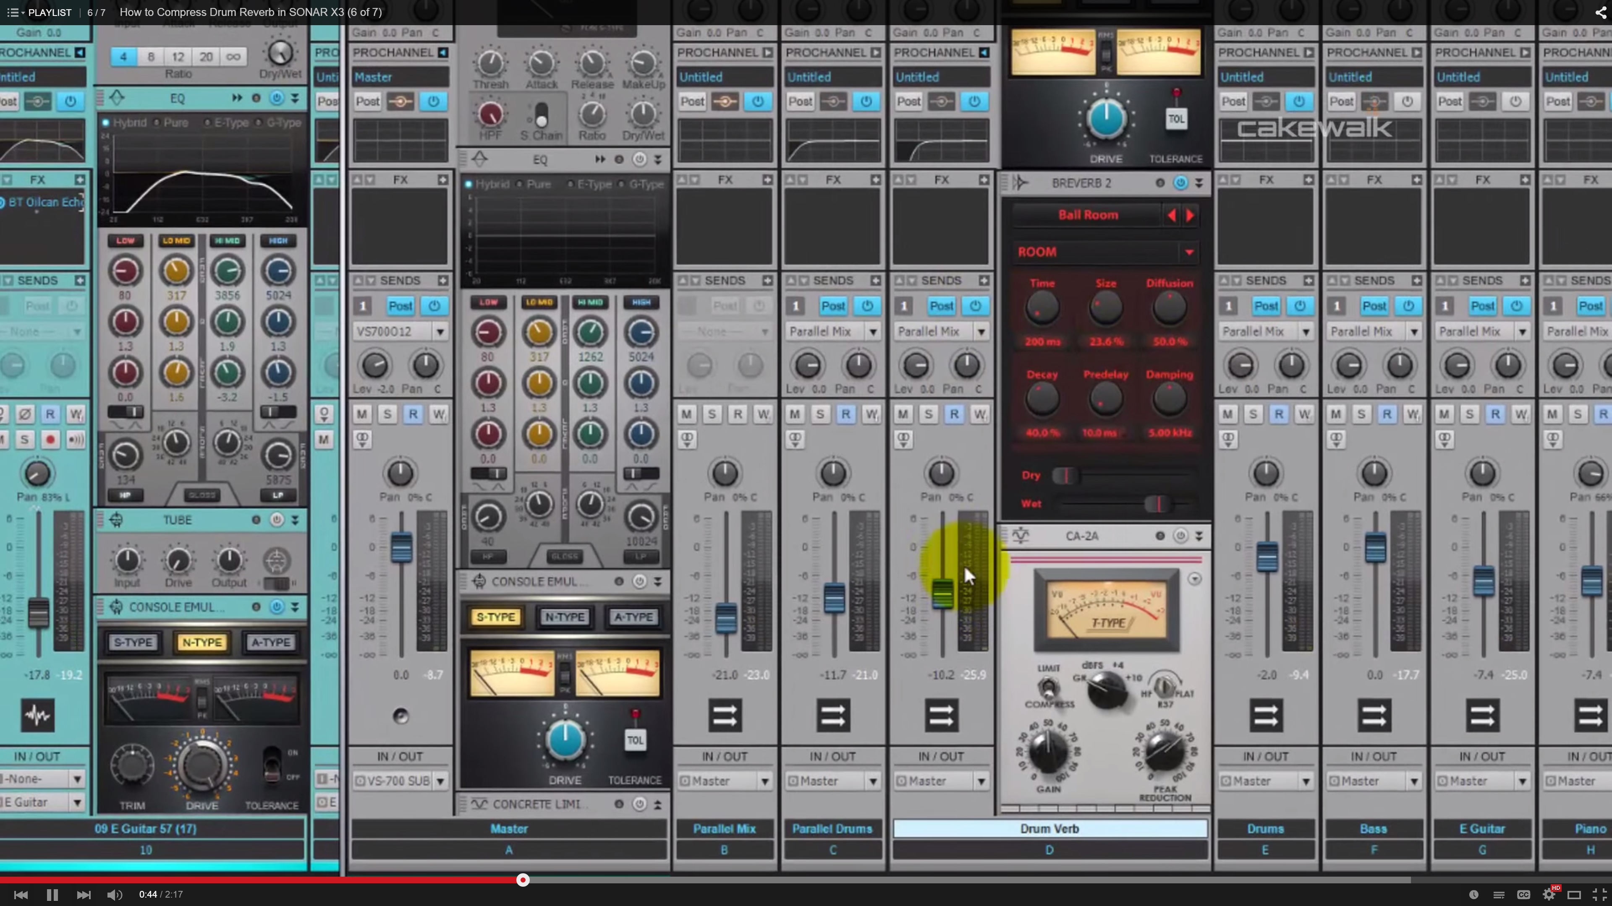
Task: Enable read automation on Master bus
Action: click(x=413, y=414)
